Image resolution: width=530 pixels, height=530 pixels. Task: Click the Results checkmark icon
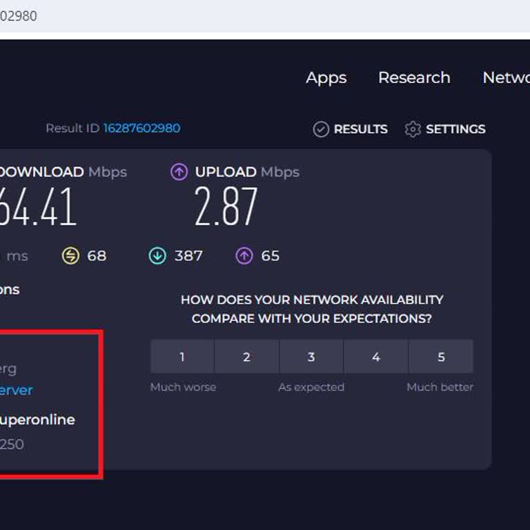(321, 129)
